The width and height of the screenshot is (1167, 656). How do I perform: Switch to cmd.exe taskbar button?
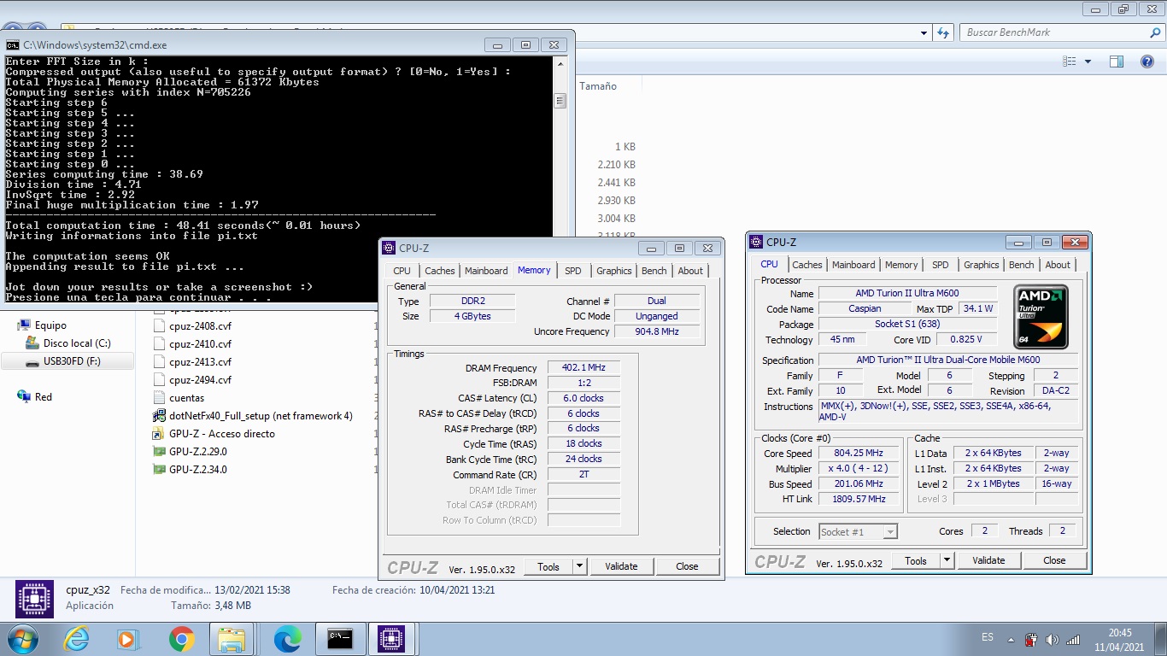point(341,638)
